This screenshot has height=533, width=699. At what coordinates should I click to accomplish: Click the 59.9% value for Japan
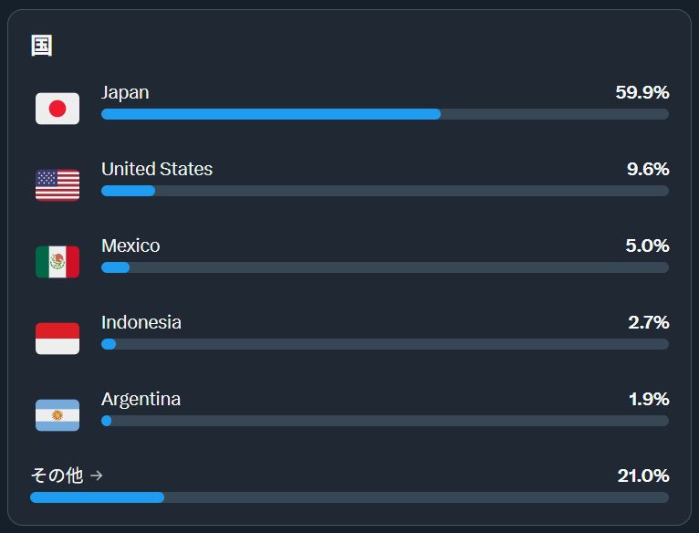(642, 92)
